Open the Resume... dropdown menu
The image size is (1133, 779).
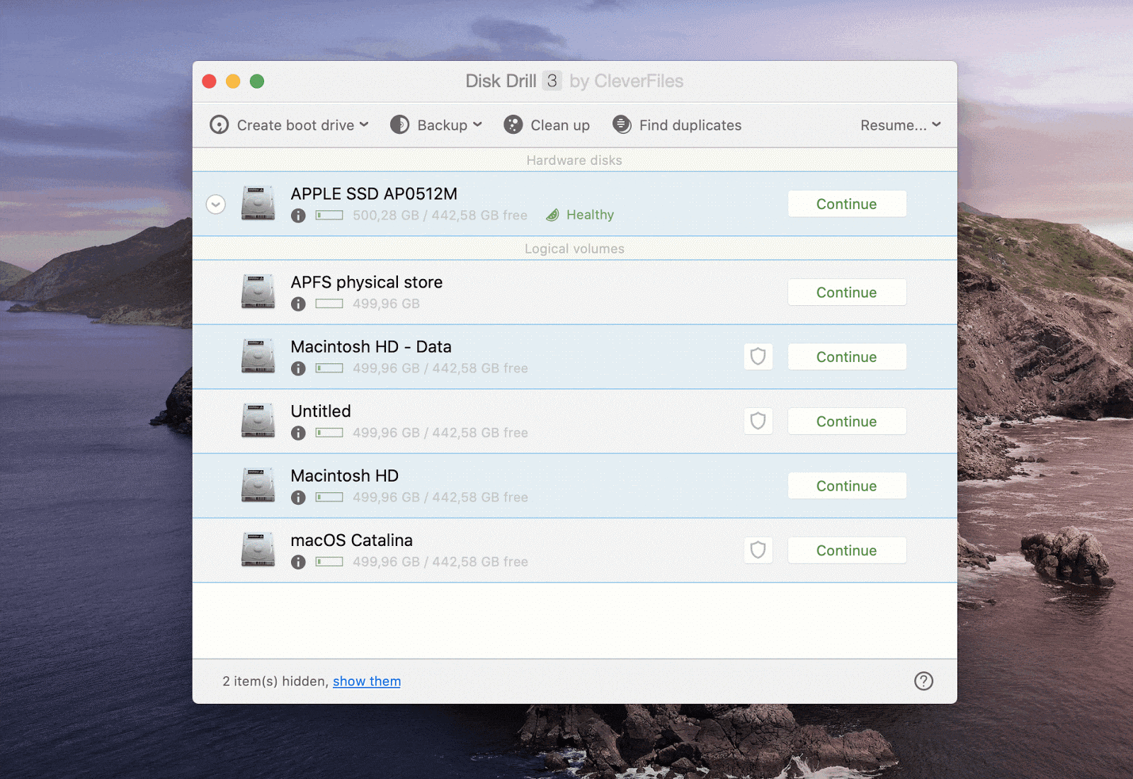coord(900,125)
